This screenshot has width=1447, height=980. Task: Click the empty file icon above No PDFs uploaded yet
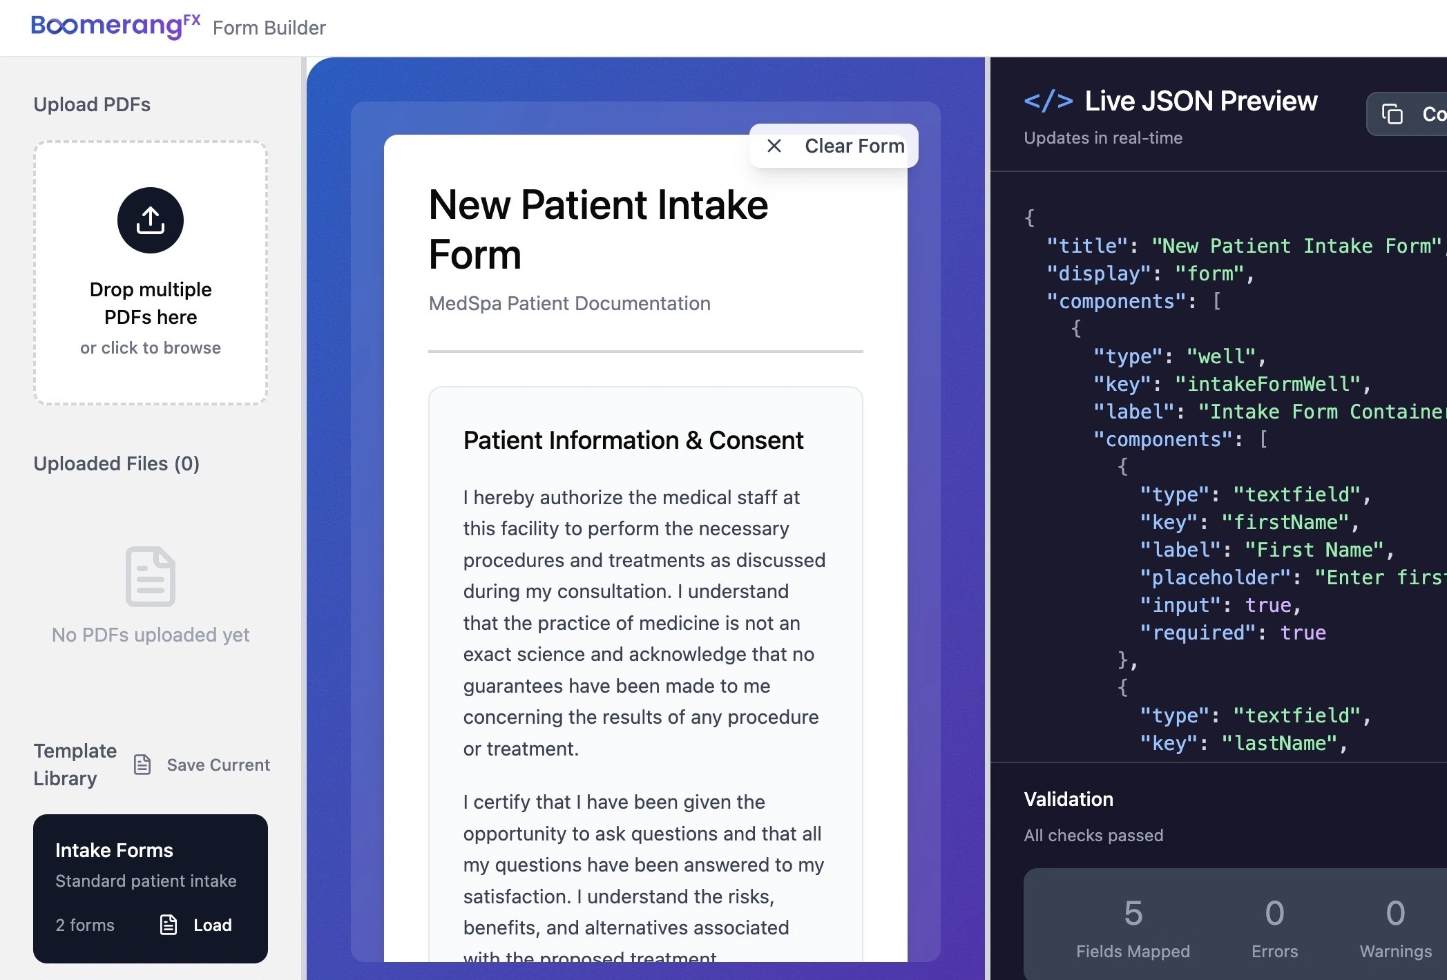pos(151,577)
